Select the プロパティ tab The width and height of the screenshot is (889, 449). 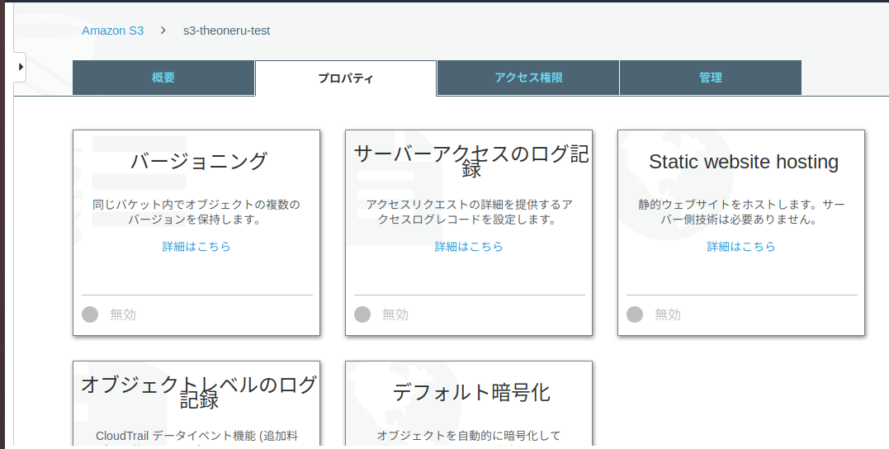point(346,78)
